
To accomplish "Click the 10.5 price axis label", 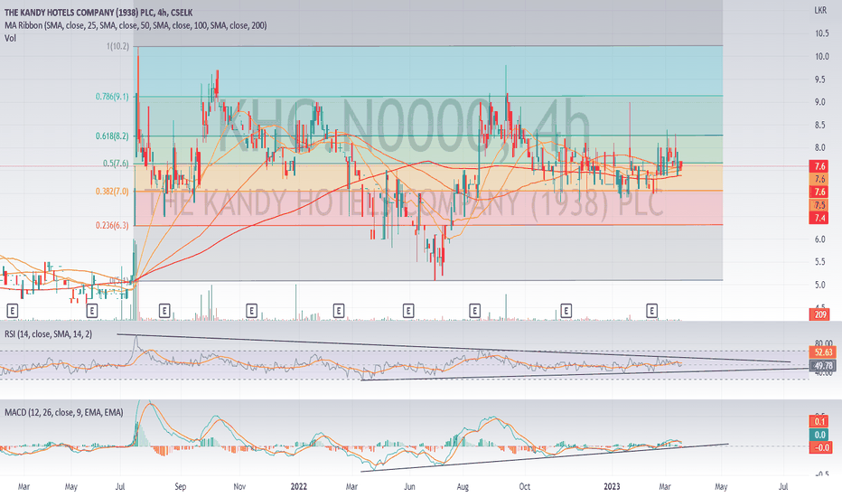I will click(x=821, y=33).
